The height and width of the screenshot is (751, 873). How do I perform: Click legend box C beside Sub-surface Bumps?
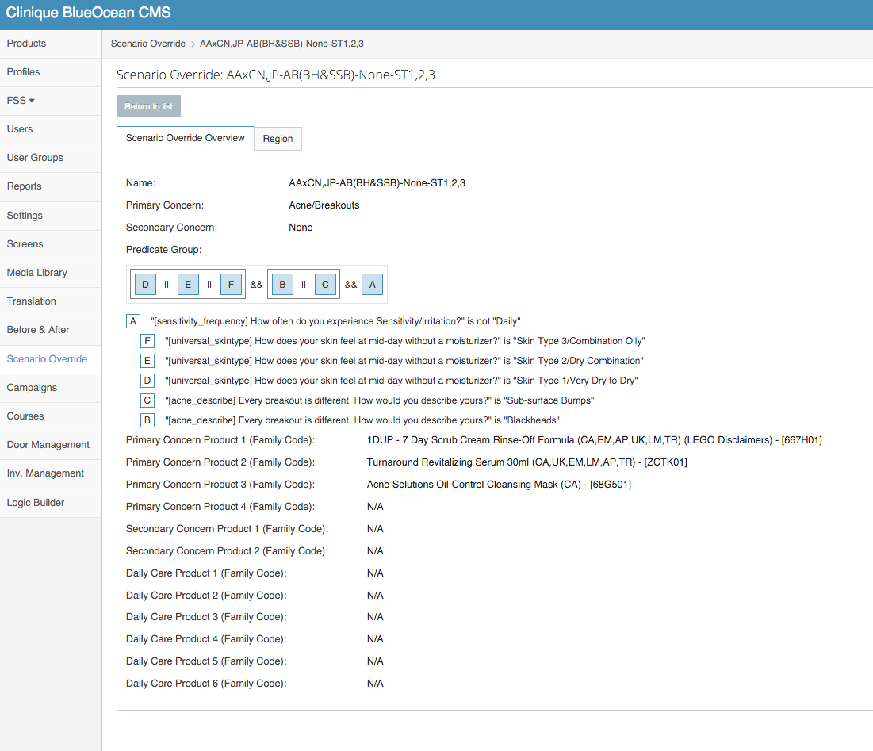pos(147,400)
